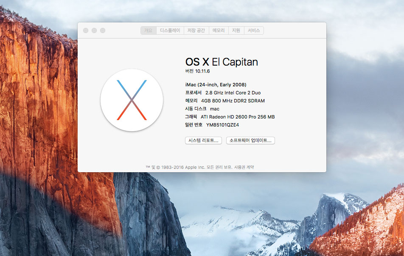Switch to the 디스플레이 tab
Screen dimensions: 404x256
point(170,30)
